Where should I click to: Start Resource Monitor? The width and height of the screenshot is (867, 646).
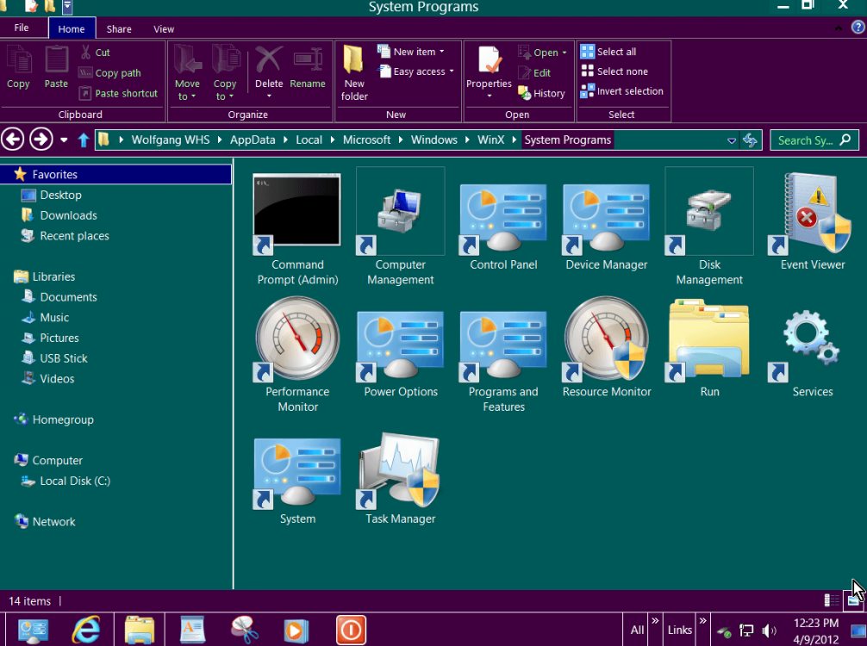pyautogui.click(x=606, y=339)
